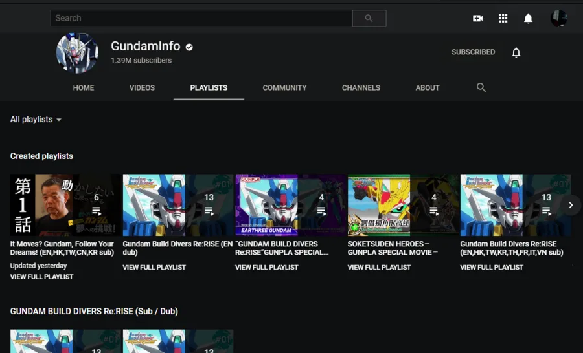Viewport: 583px width, 353px height.
Task: Switch to the HOME tab
Action: [84, 88]
